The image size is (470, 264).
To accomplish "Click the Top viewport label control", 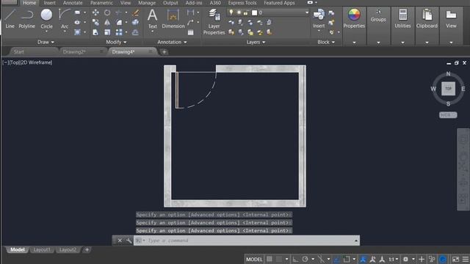I will [x=15, y=62].
